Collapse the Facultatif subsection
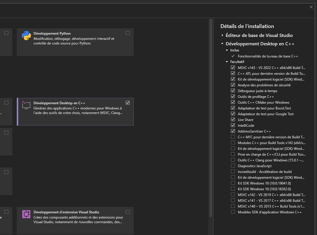The height and width of the screenshot is (235, 317). [227, 62]
